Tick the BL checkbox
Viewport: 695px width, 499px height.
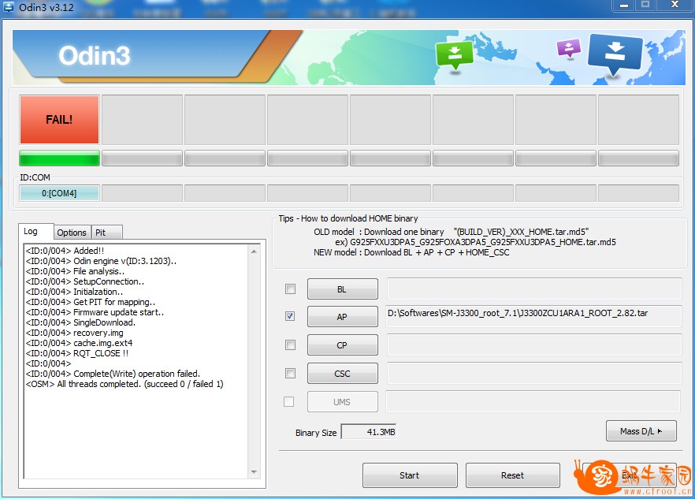click(290, 289)
